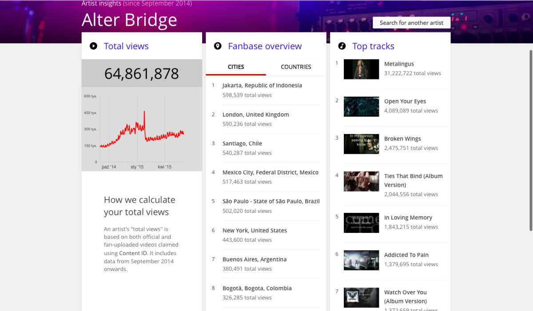533x311 pixels.
Task: Click the Alter Bridge artist heading
Action: point(129,20)
